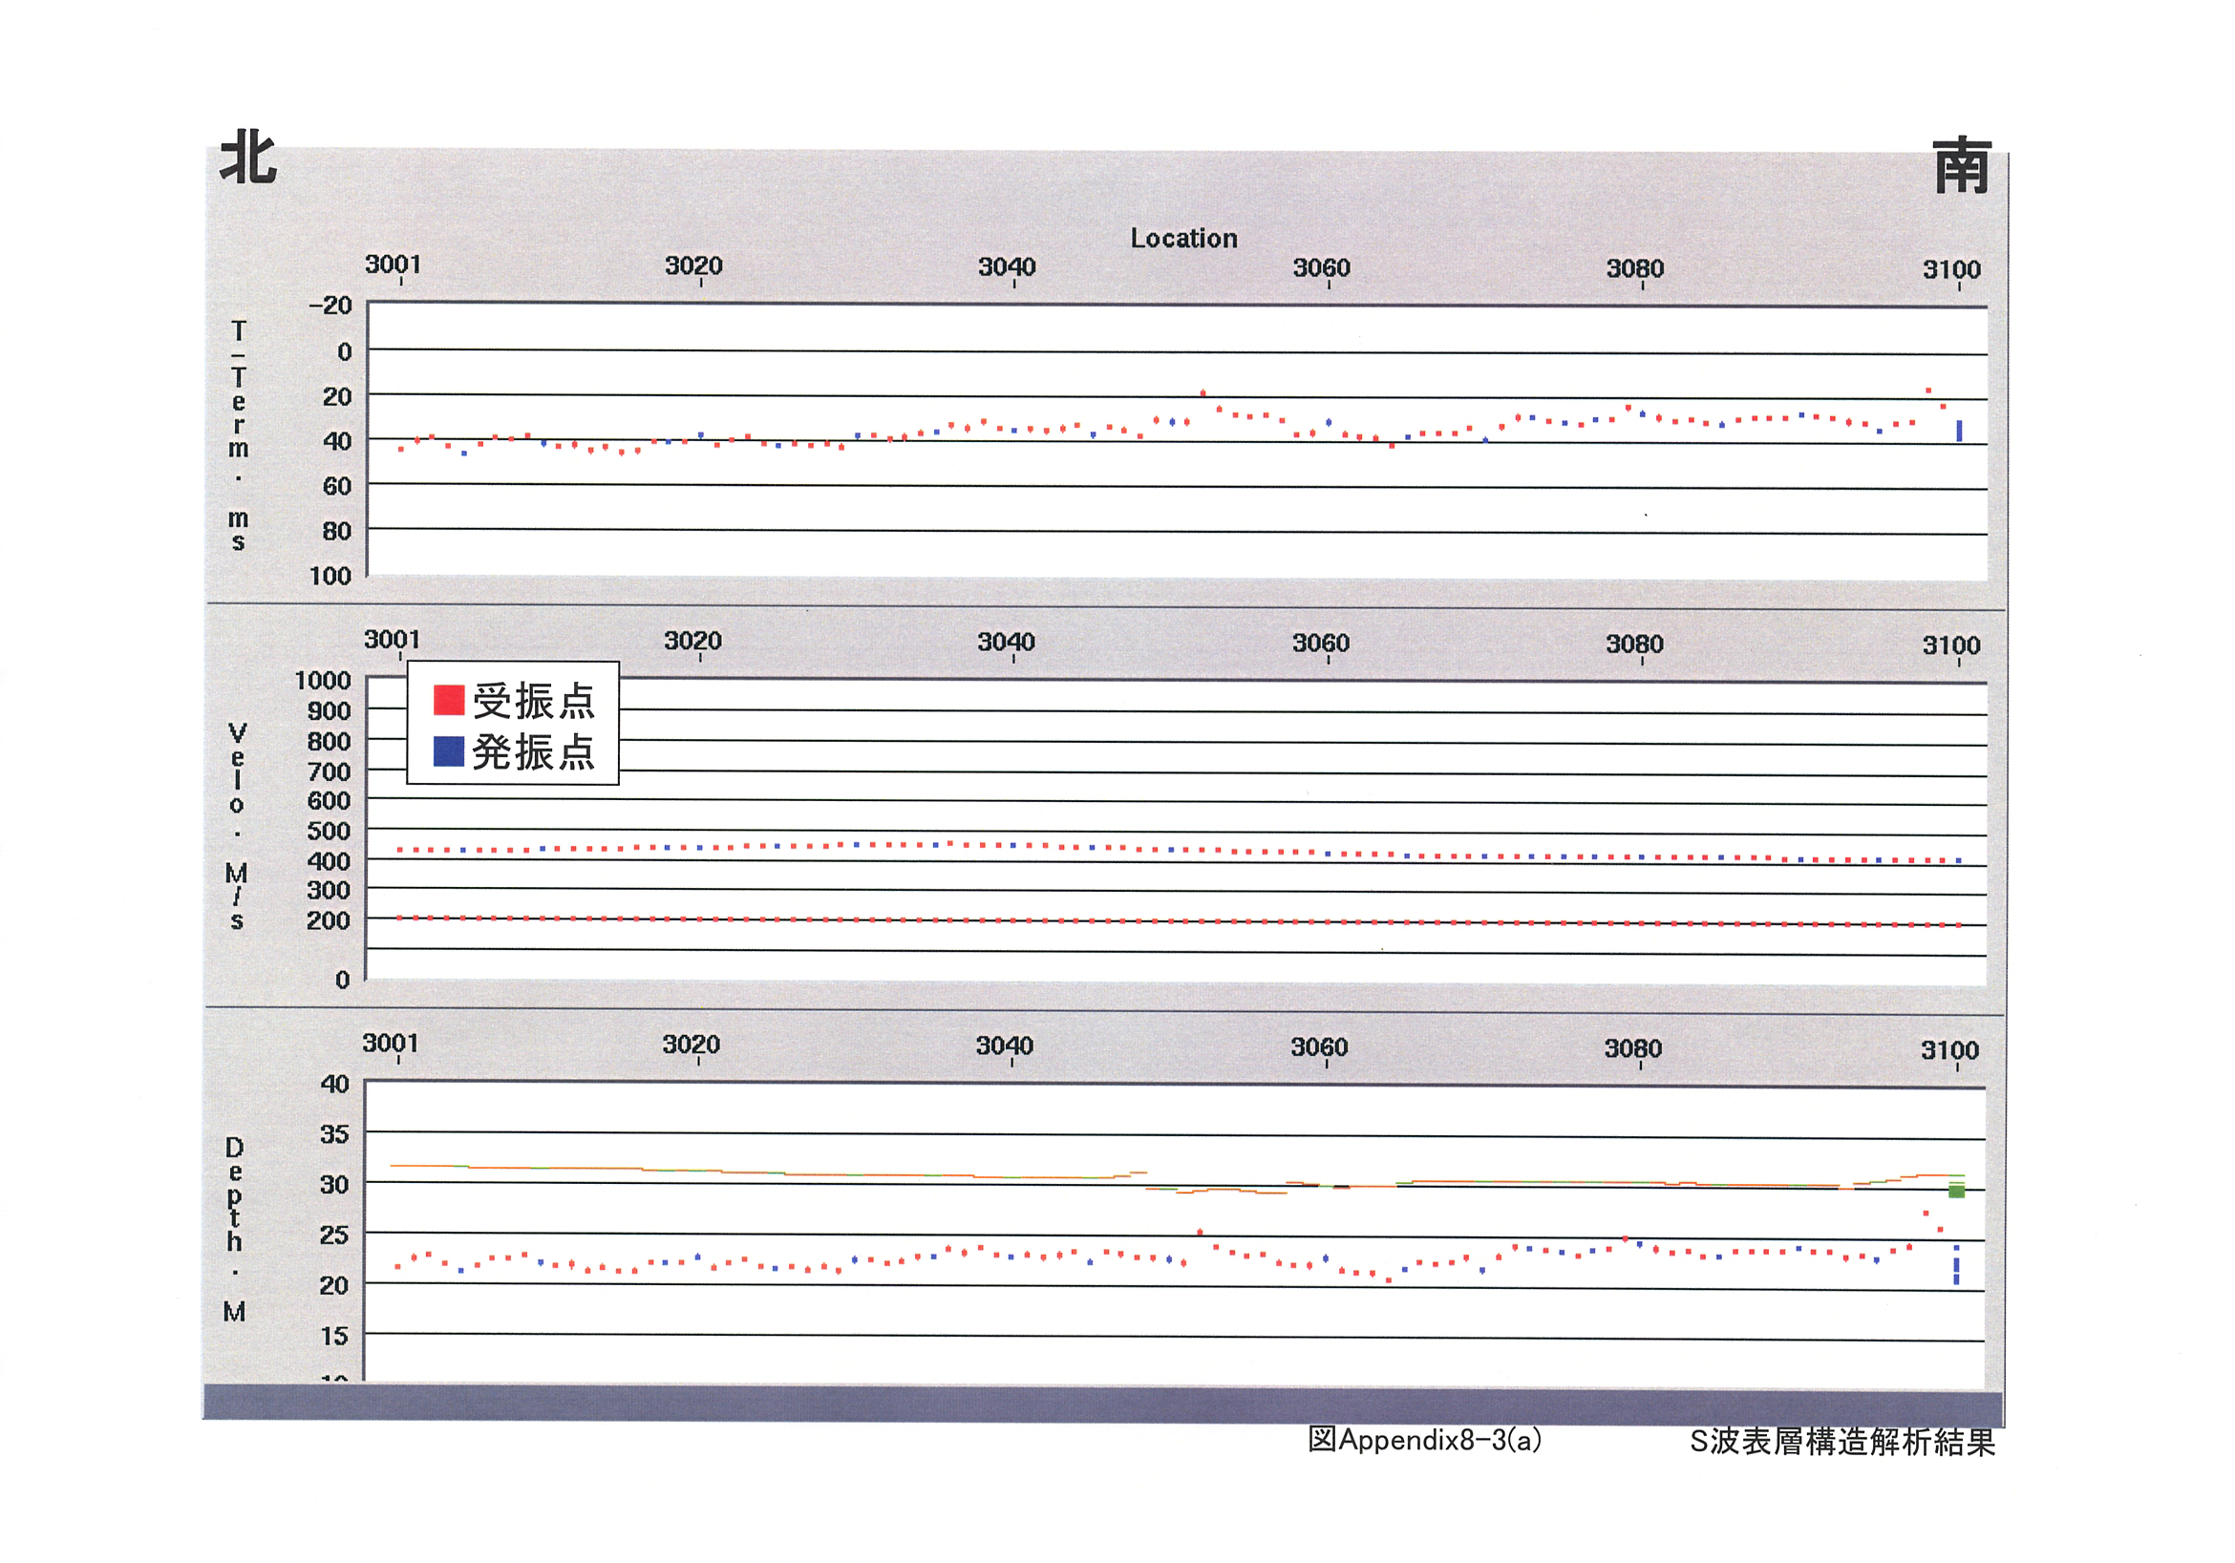Click 3001 on the Velocity chart axis

point(393,640)
